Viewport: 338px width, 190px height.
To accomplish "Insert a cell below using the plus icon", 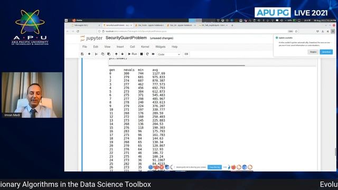I will pos(89,54).
